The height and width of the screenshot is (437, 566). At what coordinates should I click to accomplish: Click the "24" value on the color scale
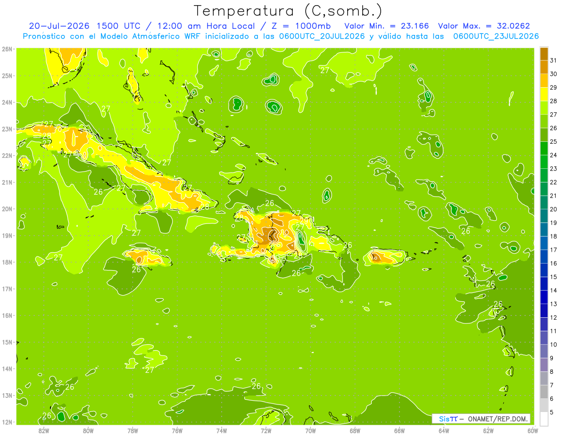553,155
